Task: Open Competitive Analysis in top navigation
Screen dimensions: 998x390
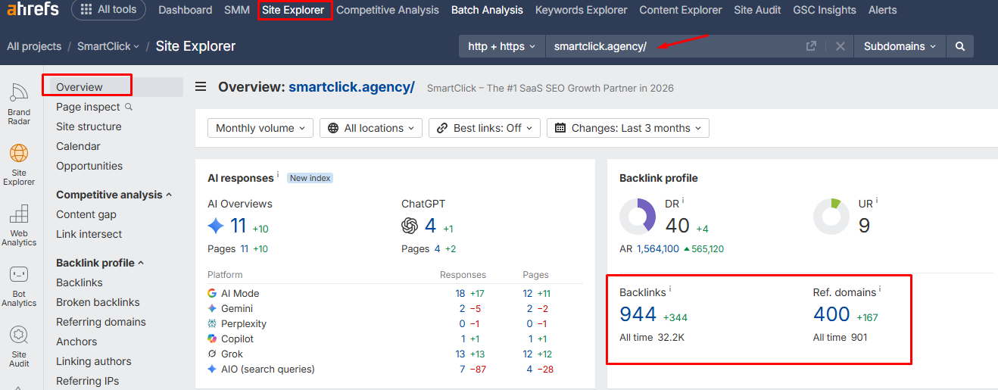Action: pos(388,10)
